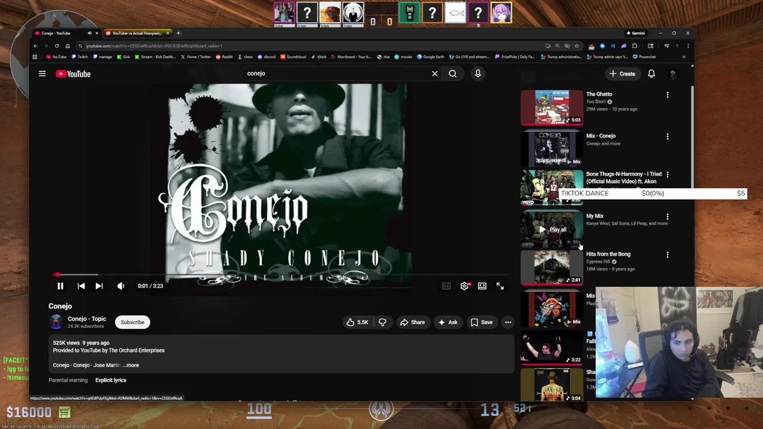Dislike the Conejo video

[383, 322]
